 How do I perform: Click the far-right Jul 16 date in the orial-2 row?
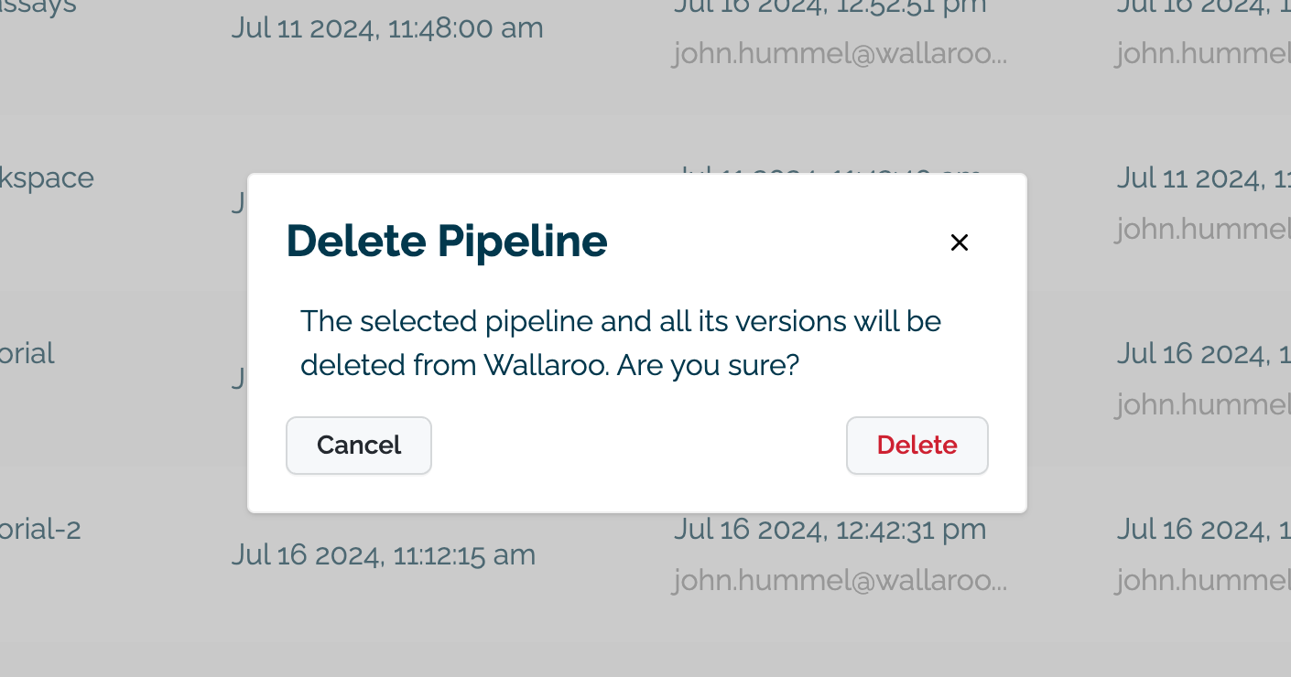tap(1202, 529)
